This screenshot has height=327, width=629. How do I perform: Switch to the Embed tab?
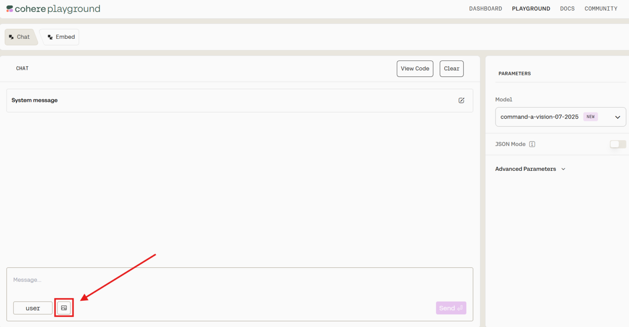(x=59, y=37)
